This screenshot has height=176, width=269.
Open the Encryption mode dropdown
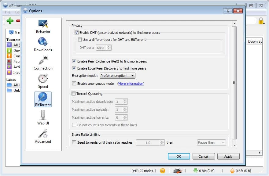click(117, 76)
